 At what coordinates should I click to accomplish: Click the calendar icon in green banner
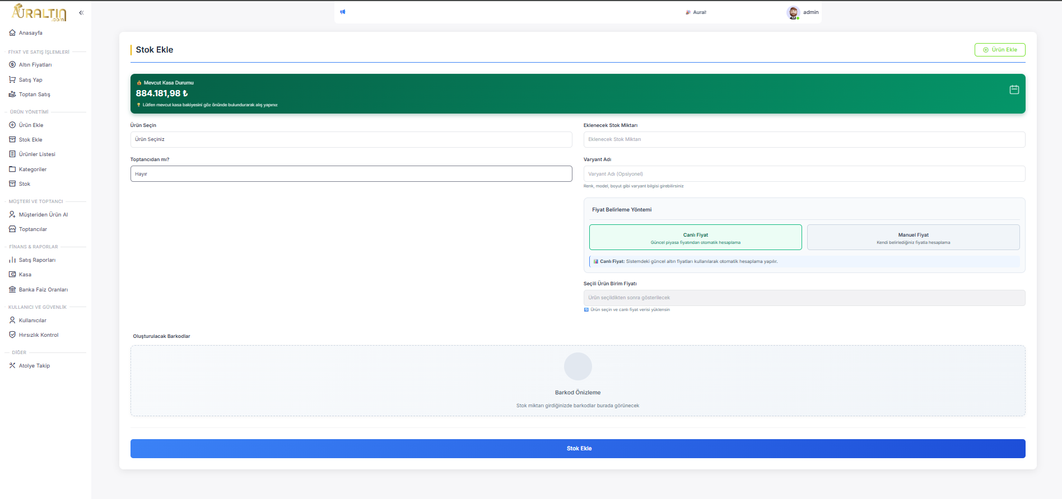click(1014, 90)
